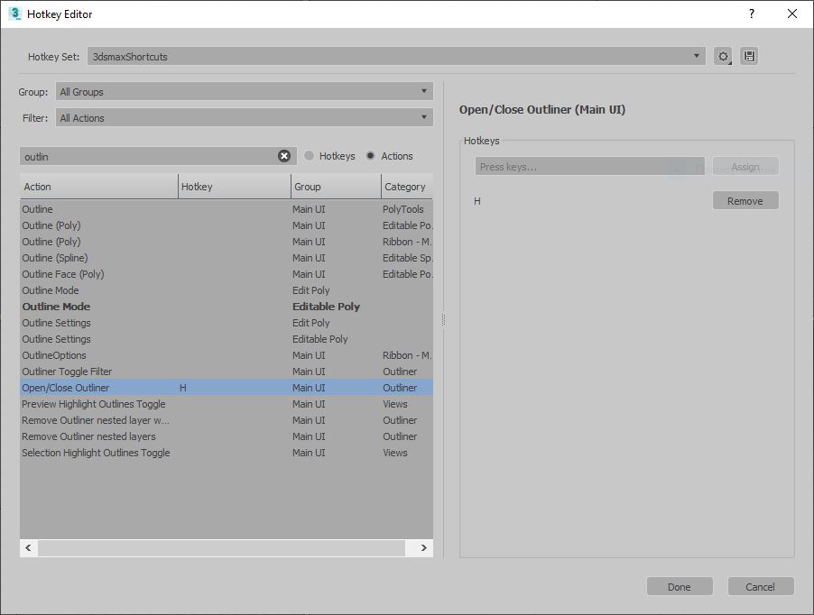Click the H hotkey cell in list

(182, 388)
